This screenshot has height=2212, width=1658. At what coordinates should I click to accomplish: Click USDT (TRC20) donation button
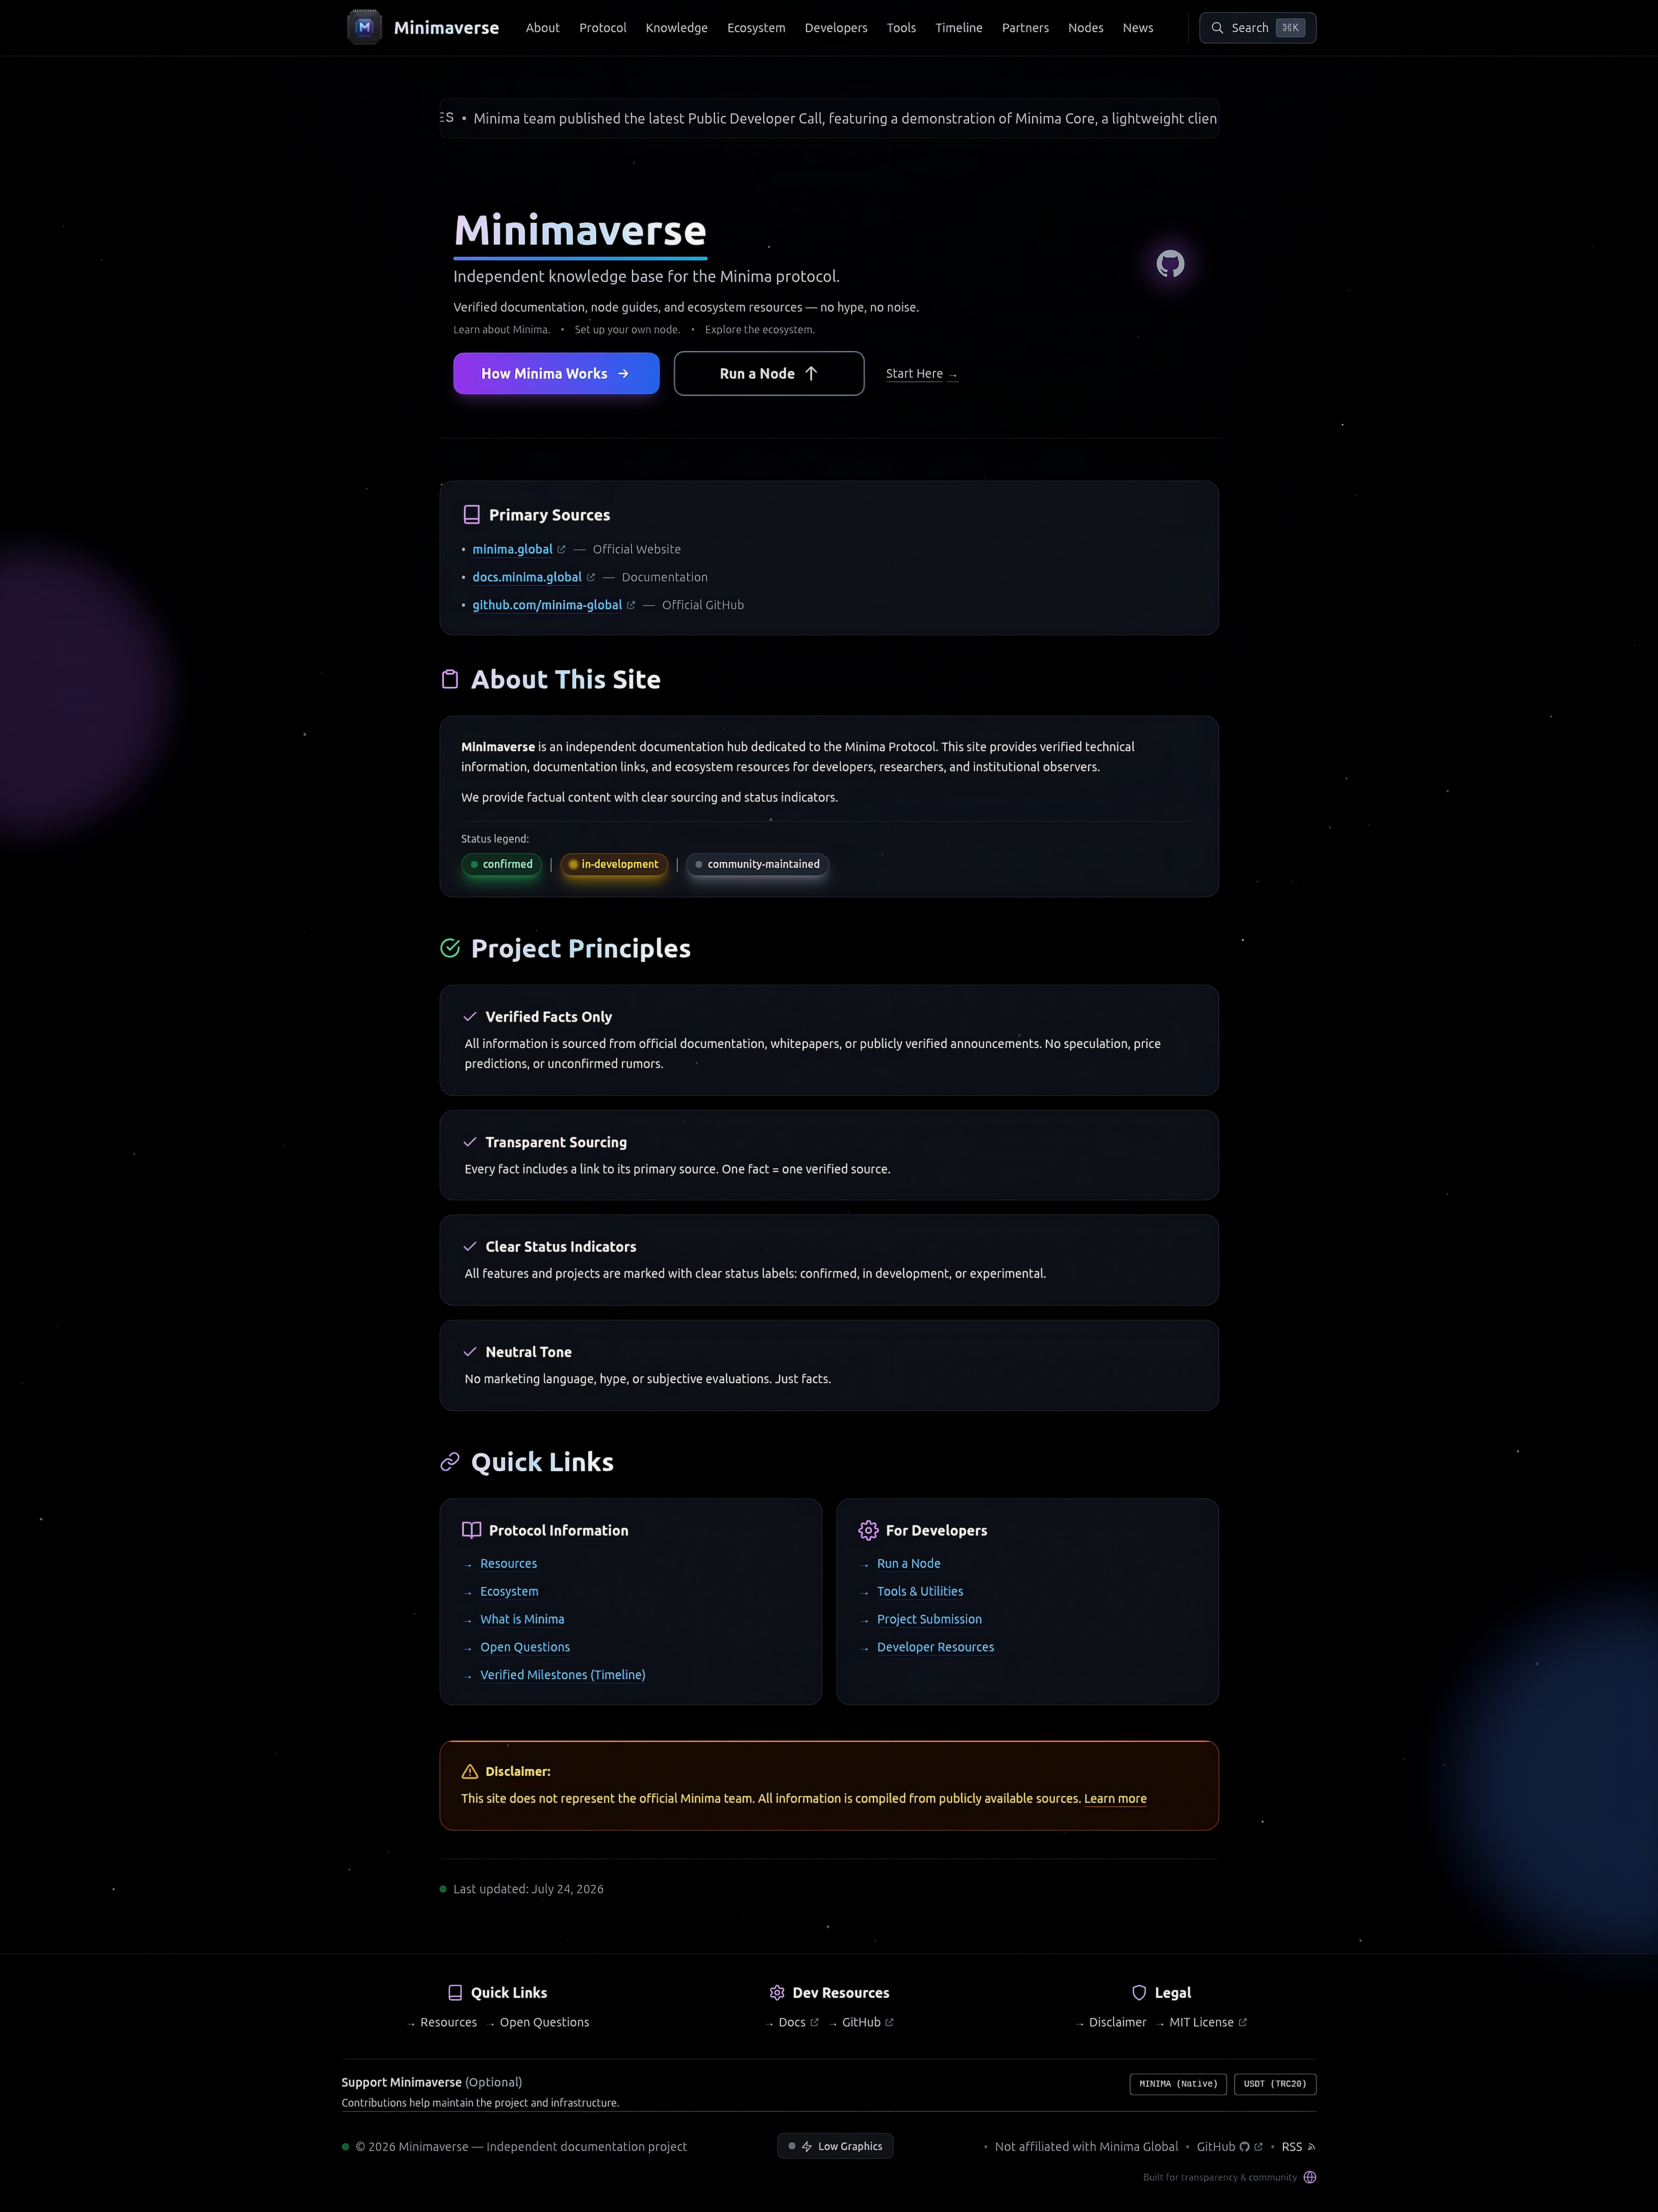pos(1275,2084)
